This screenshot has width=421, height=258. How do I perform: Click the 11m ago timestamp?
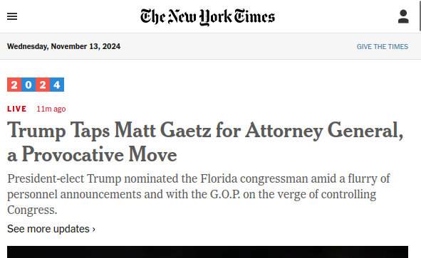pos(51,109)
